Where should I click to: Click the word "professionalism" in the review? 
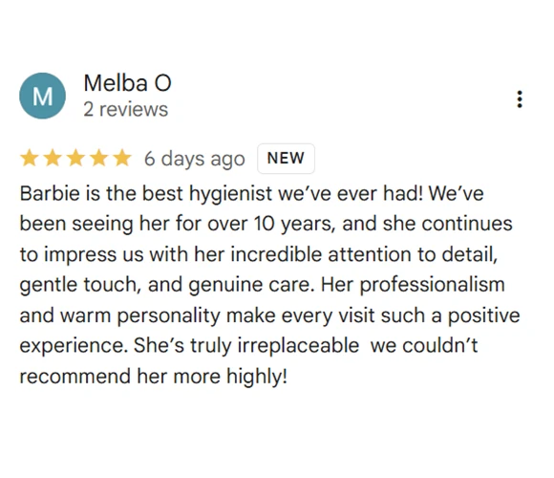[433, 286]
